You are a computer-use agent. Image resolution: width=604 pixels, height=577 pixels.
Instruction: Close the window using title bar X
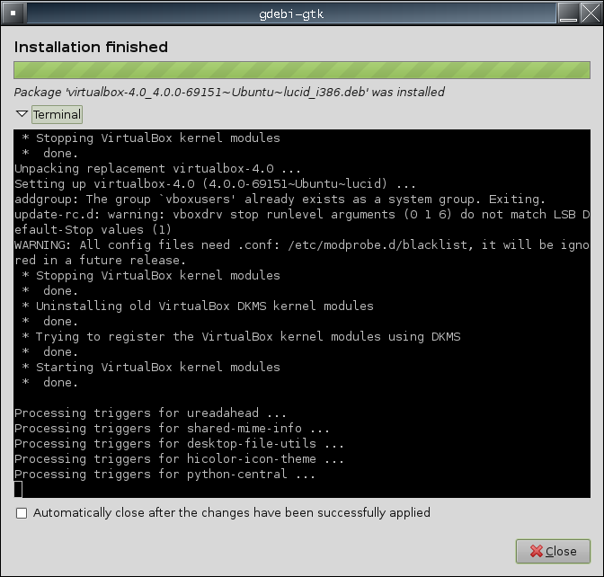click(x=591, y=13)
